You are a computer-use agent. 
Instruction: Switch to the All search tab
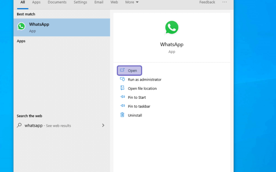(x=22, y=2)
